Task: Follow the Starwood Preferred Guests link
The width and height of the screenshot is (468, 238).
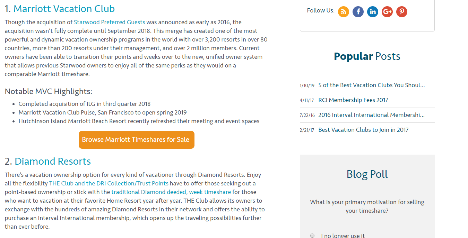Action: click(110, 22)
